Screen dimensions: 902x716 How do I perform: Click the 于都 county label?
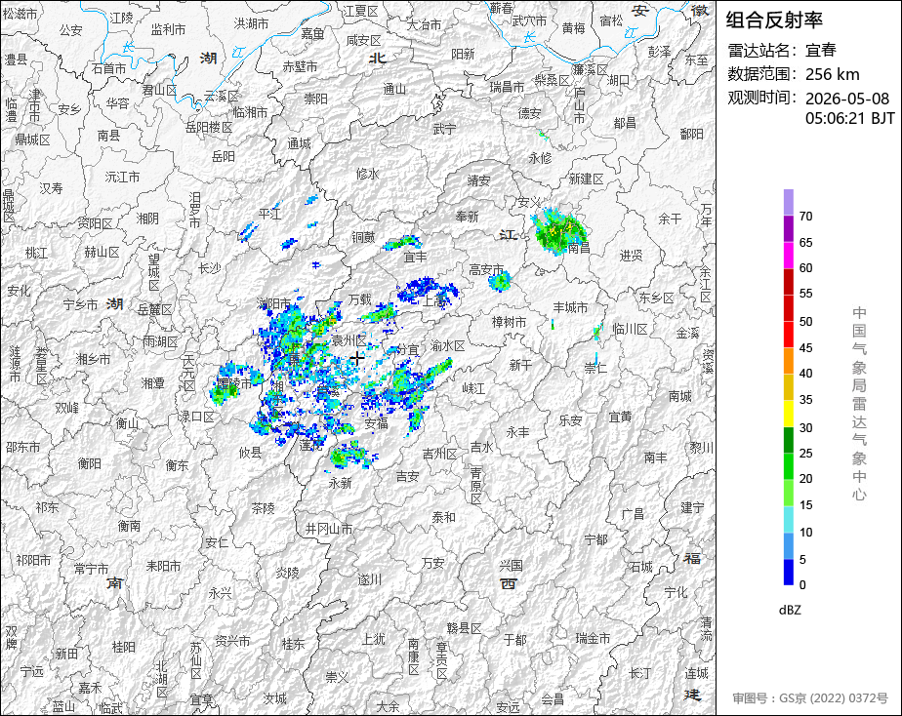[514, 639]
